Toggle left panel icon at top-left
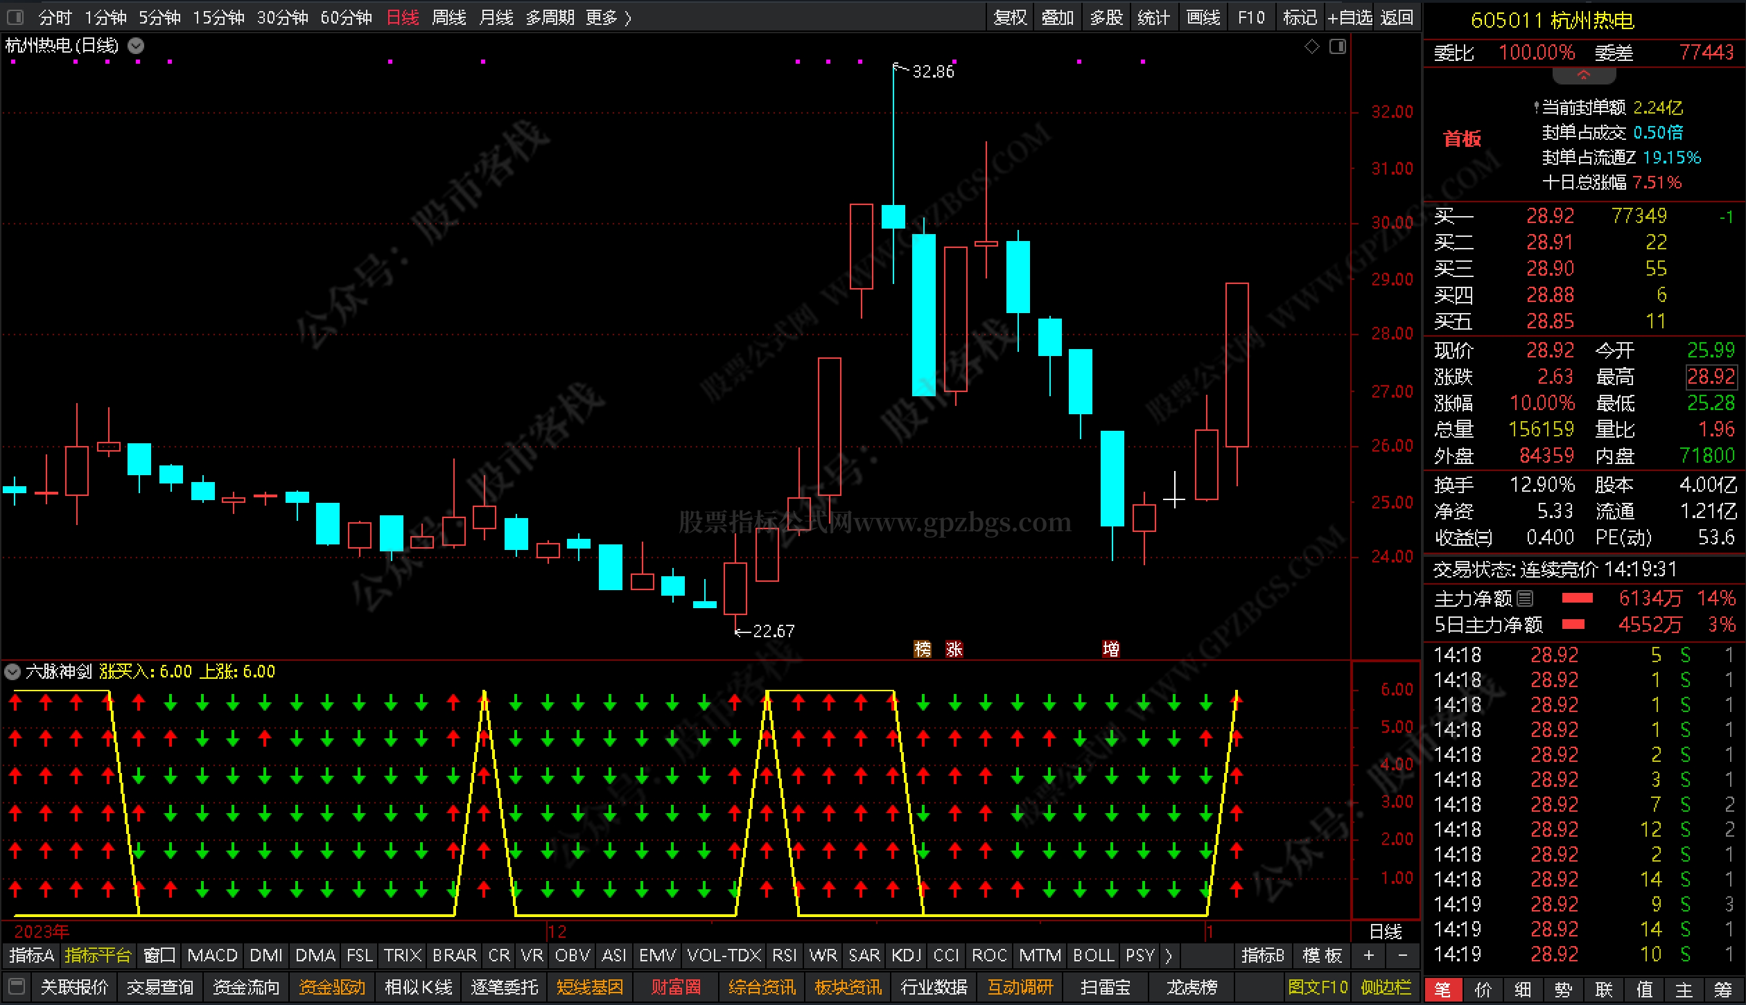 [x=15, y=17]
